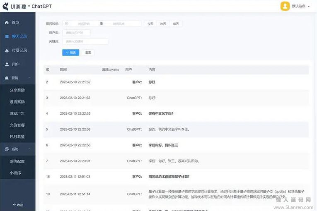317x211 pixels.
Task: Open 包月套餐 in the sidebar
Action: pos(17,137)
